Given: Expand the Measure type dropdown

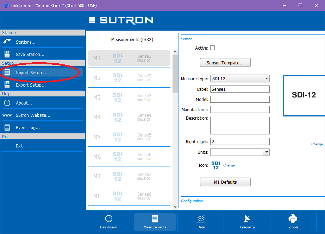Looking at the screenshot, I should (240, 79).
